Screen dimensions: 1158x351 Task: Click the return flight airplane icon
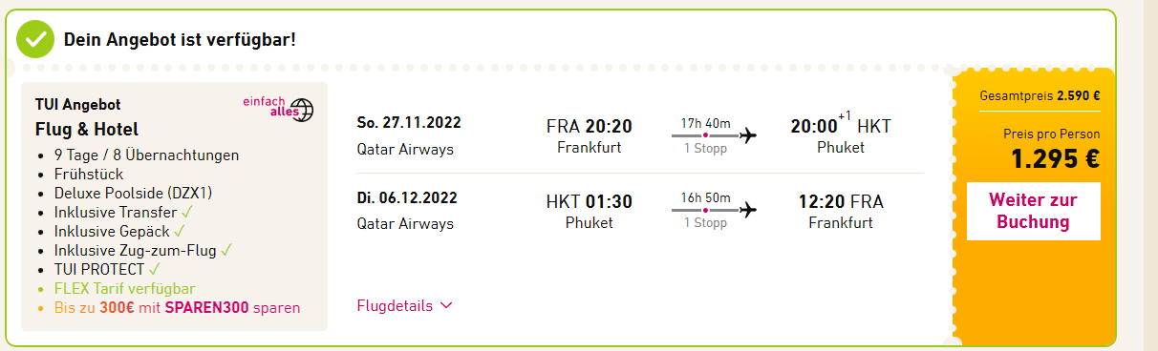pyautogui.click(x=748, y=209)
